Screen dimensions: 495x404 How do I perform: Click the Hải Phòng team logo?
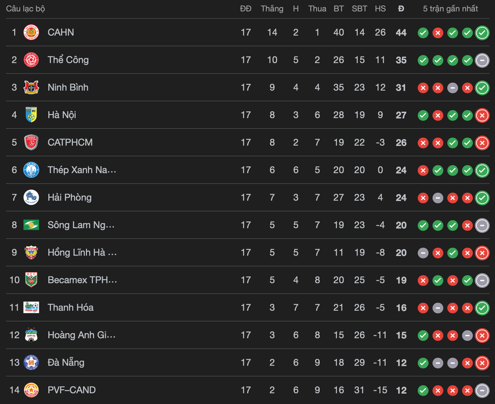tap(31, 197)
